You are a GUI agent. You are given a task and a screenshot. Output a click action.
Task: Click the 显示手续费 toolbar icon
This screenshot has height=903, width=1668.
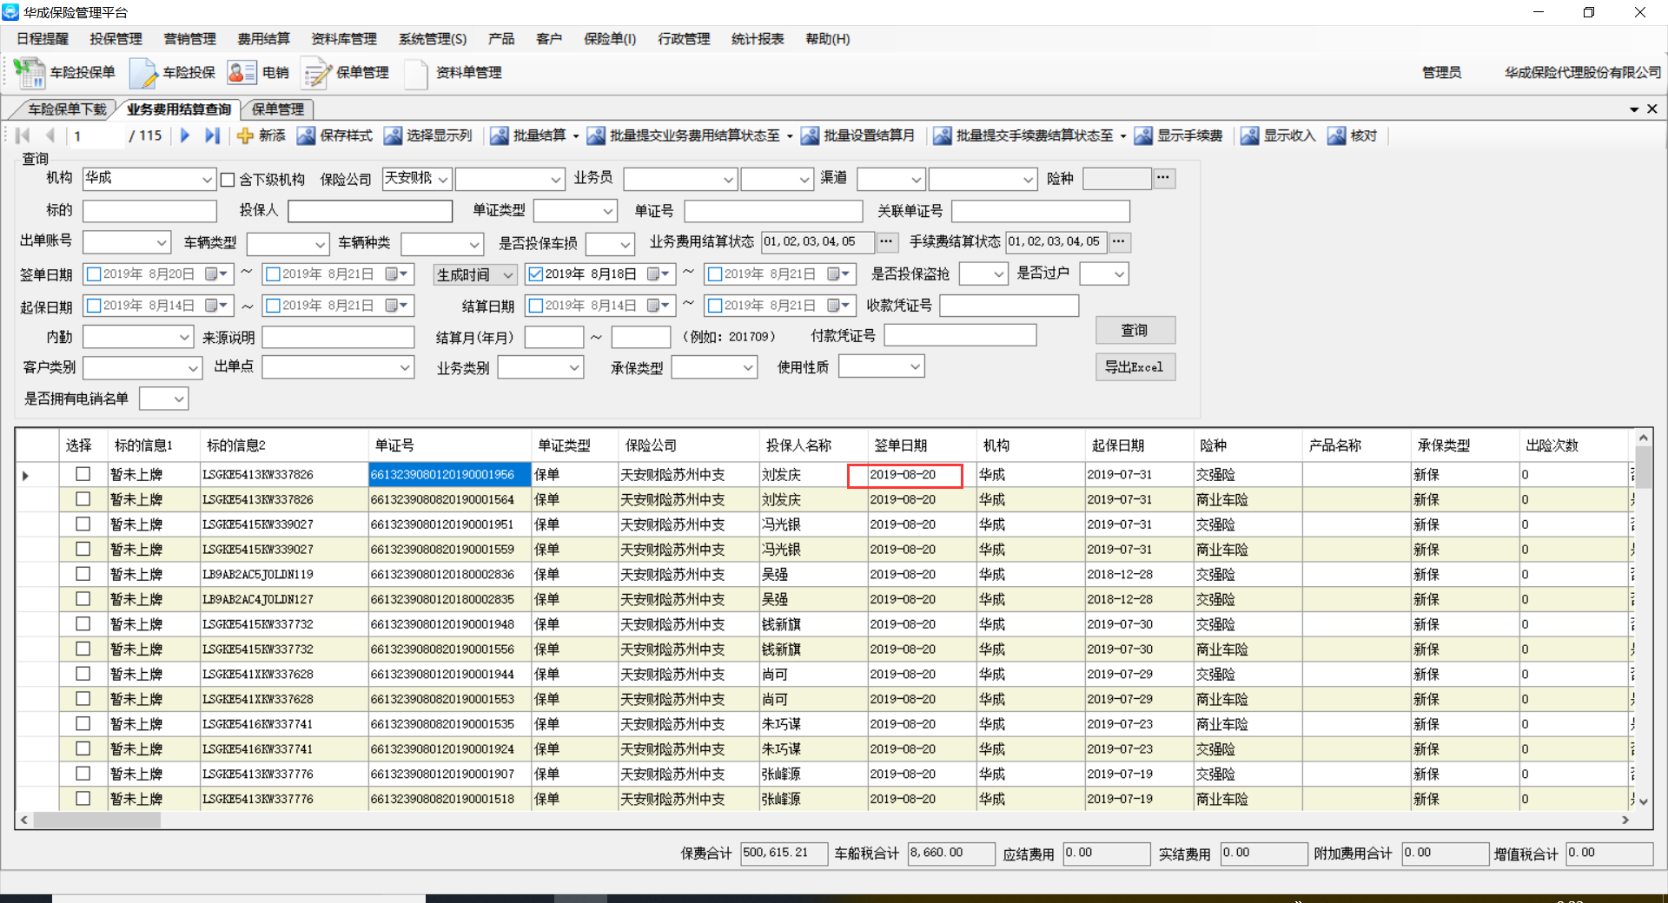pos(1143,135)
